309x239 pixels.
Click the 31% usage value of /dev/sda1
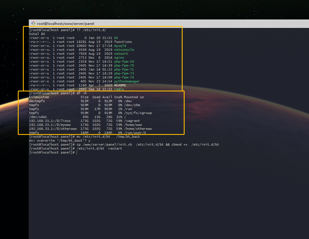pyautogui.click(x=119, y=117)
